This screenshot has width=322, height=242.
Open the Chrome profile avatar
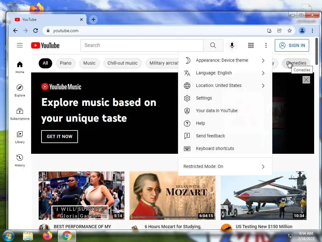click(302, 31)
